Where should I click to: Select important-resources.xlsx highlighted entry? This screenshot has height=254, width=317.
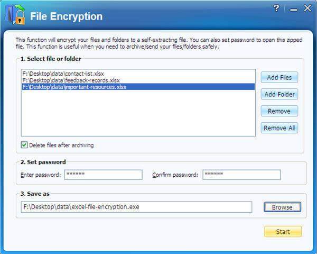point(138,87)
